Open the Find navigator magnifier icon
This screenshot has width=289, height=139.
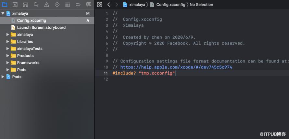click(x=36, y=5)
